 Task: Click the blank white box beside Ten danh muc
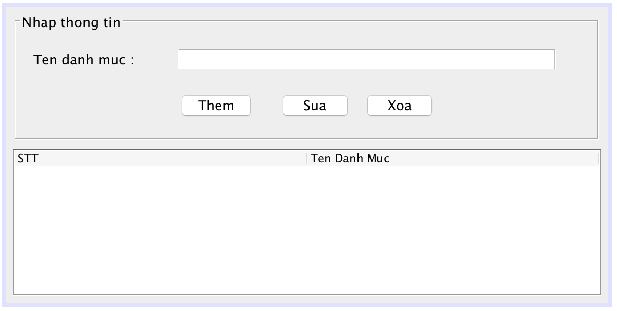[366, 59]
